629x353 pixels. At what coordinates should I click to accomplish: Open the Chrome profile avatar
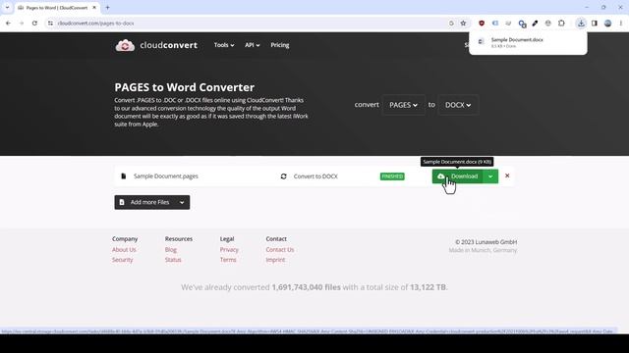[x=607, y=24]
